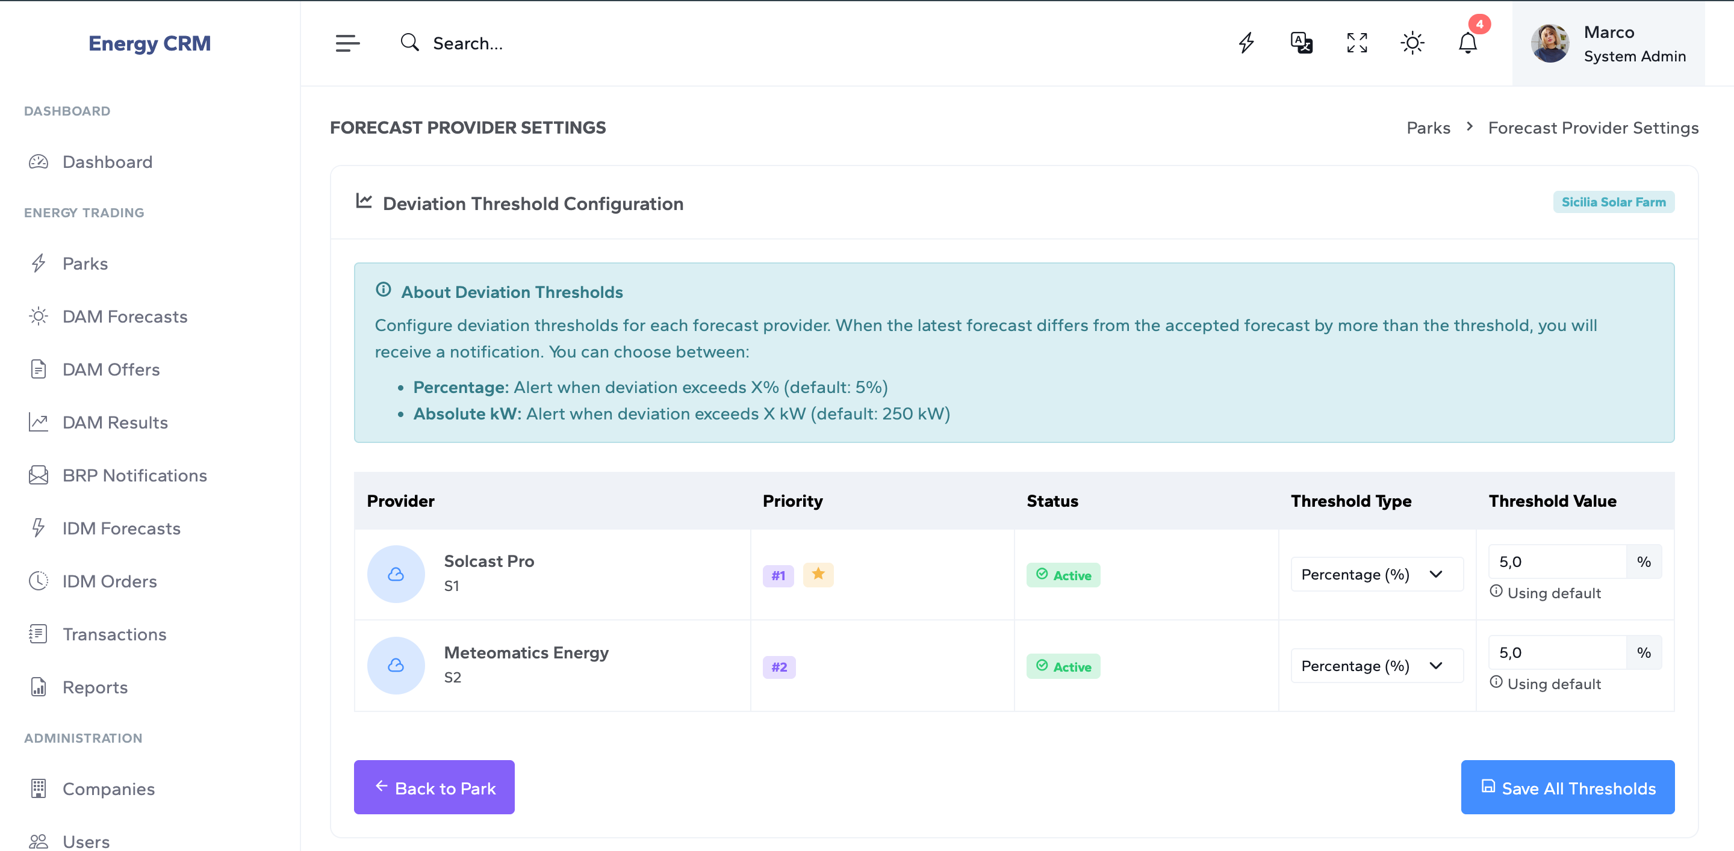Click the Meteomatics Energy cloud icon

point(396,665)
